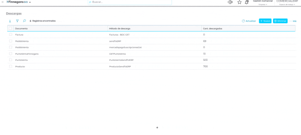Sort by the Documento column header

(x=21, y=28)
